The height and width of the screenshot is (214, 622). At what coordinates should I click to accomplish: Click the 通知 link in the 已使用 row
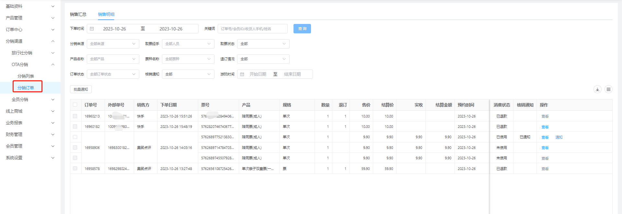(559, 137)
